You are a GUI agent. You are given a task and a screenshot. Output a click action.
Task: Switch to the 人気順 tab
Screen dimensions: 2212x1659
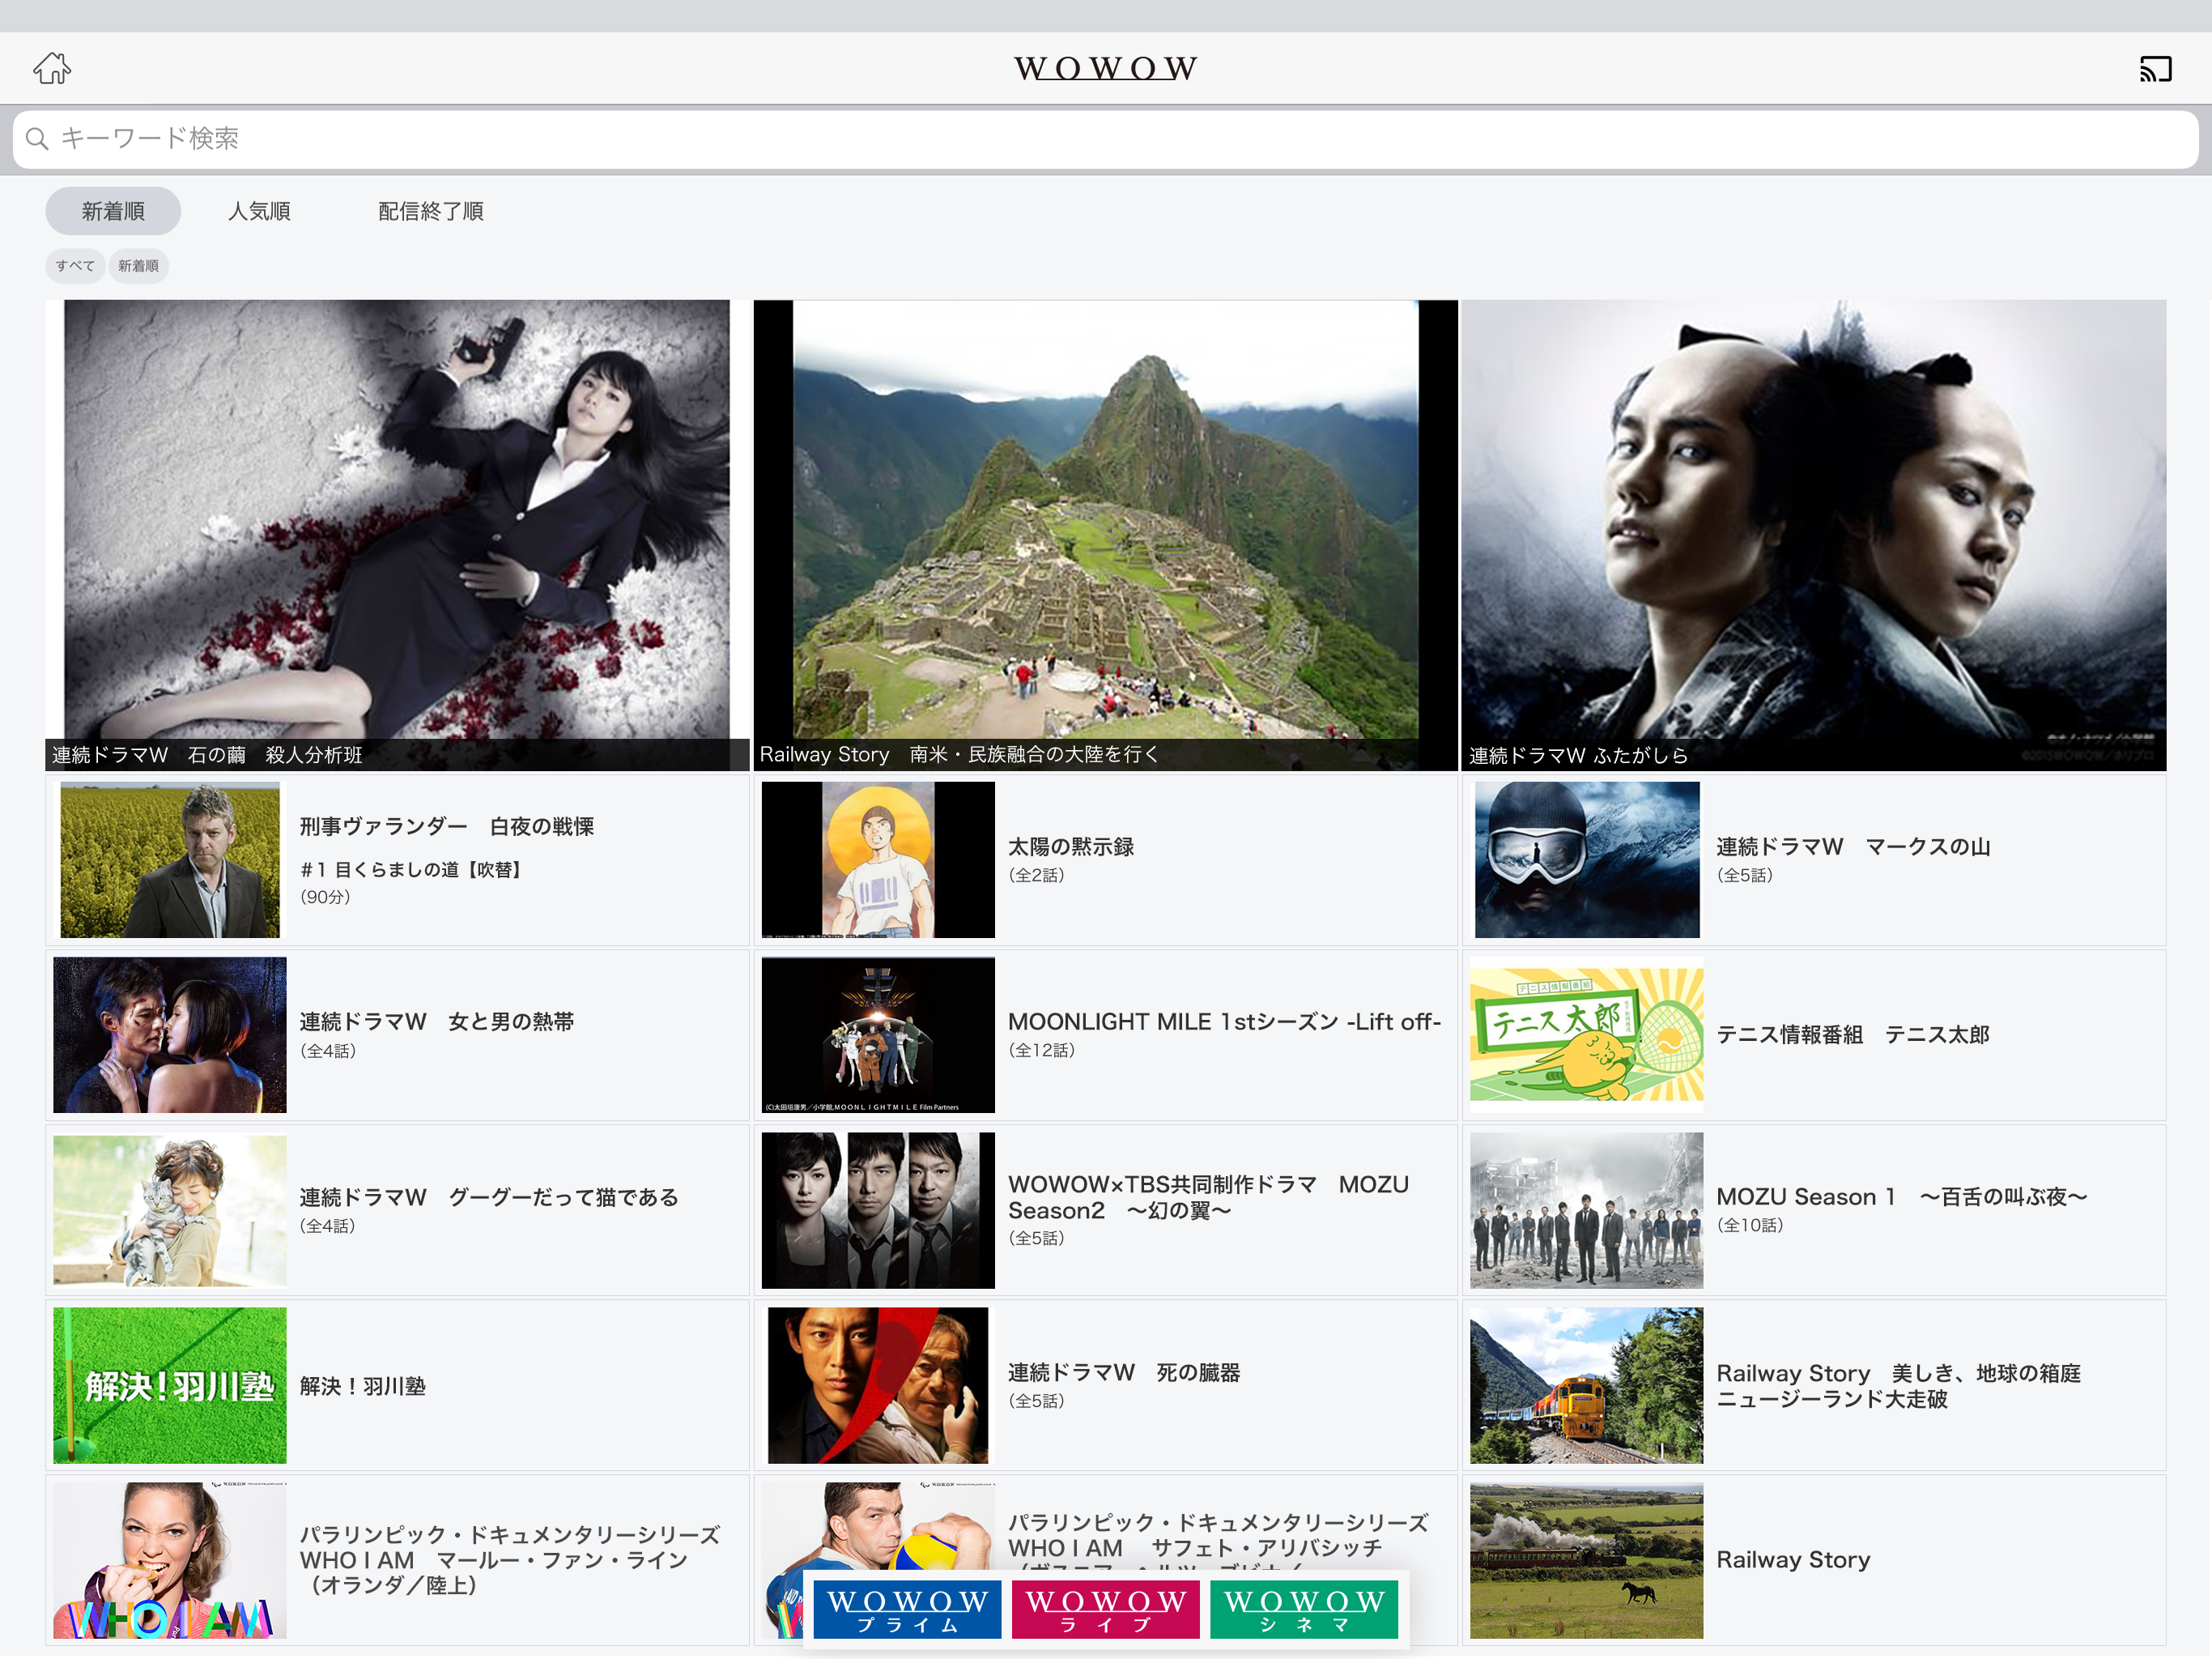(259, 211)
